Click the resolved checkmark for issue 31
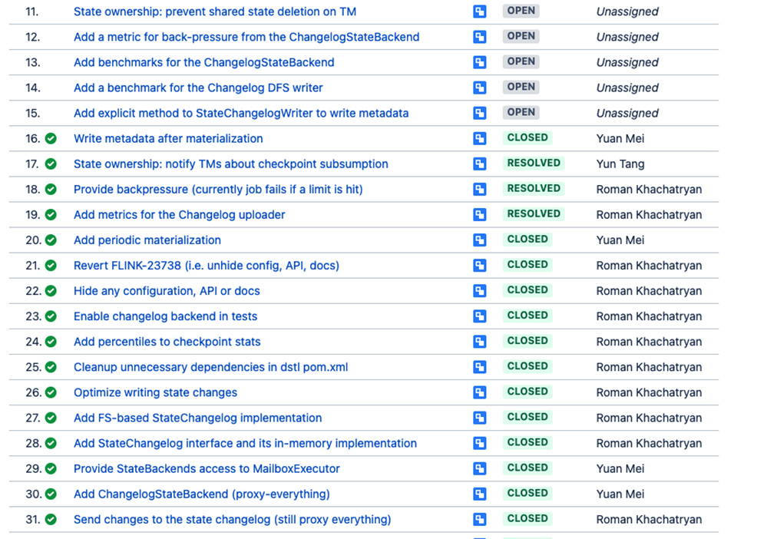 pos(51,519)
